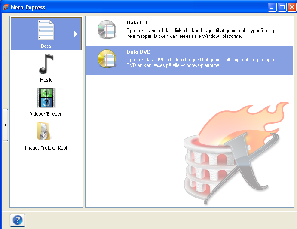Select the Data category page icon
This screenshot has width=297, height=229.
click(46, 30)
